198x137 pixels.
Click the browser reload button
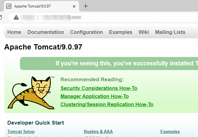[x=1, y=17]
